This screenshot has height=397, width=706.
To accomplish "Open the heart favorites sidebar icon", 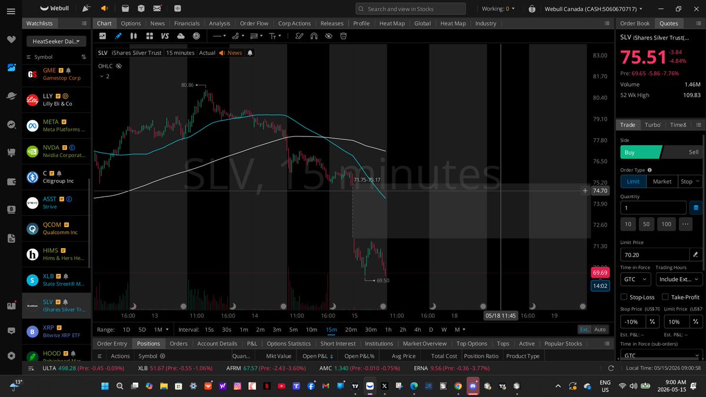I will [11, 39].
